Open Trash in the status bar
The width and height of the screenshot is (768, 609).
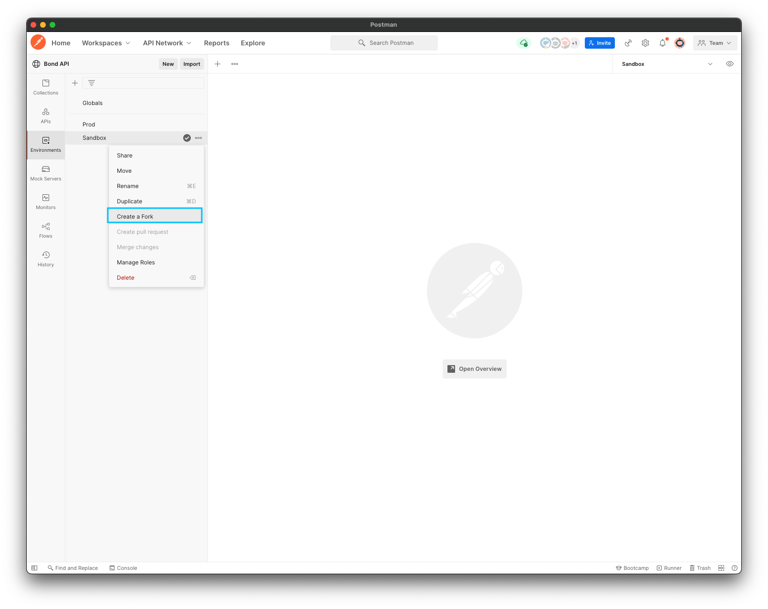click(700, 568)
